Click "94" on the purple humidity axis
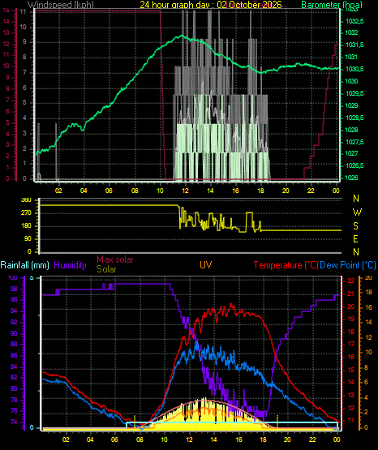This screenshot has height=450, width=378. pyautogui.click(x=14, y=311)
